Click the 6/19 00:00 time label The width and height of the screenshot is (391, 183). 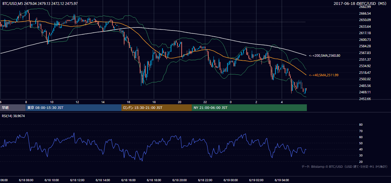230,180
